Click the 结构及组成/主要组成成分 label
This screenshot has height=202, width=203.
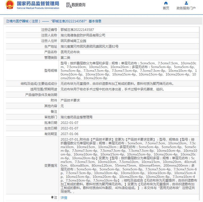point(39,84)
